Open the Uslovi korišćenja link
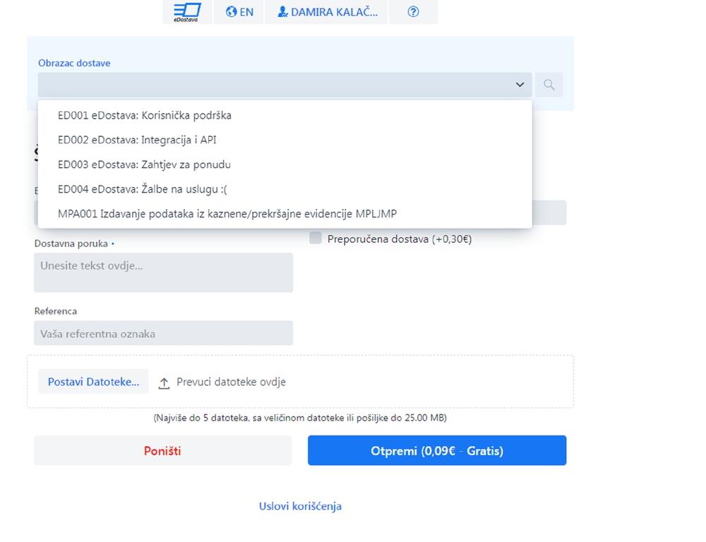 pos(300,506)
